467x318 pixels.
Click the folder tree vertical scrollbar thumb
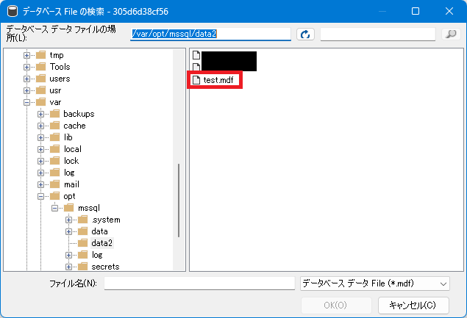(x=179, y=200)
